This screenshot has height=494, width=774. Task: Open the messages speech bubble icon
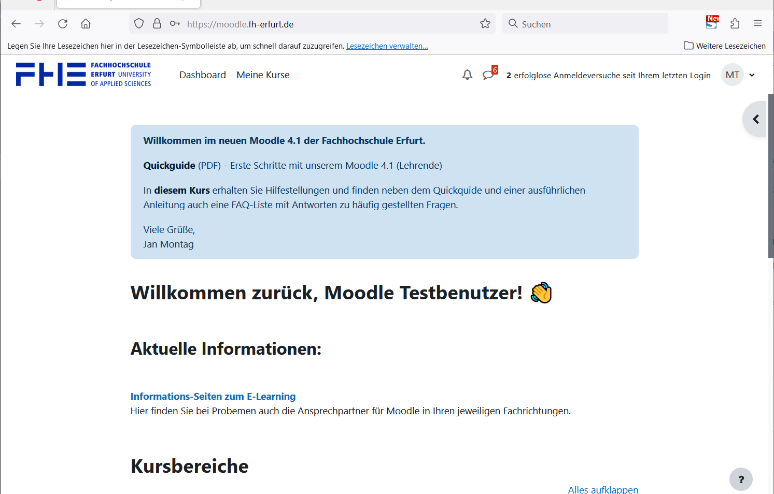point(488,75)
